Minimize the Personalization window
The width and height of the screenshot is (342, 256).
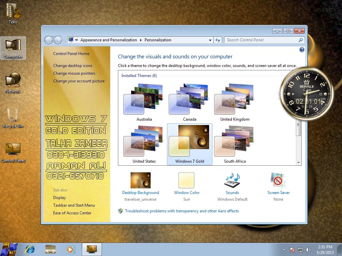tap(277, 31)
